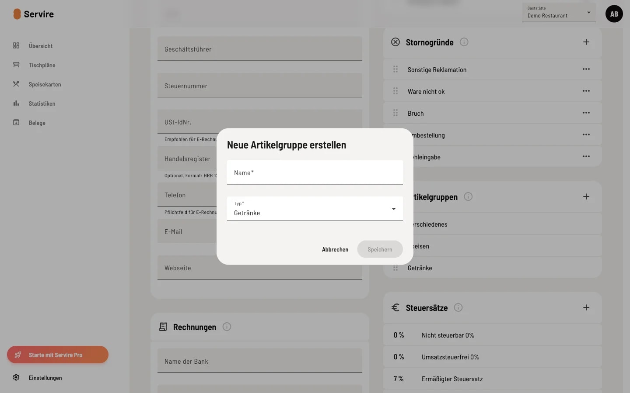Screen dimensions: 630x393
Task: Click Abbrechen in the dialog
Action: (335, 249)
